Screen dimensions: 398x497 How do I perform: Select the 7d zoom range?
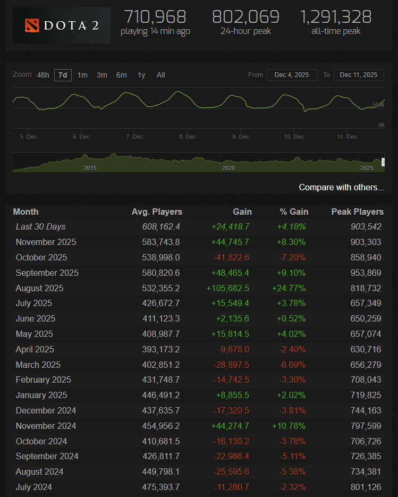pyautogui.click(x=63, y=75)
